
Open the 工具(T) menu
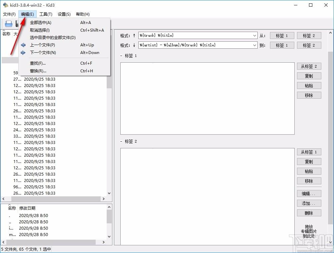point(46,14)
